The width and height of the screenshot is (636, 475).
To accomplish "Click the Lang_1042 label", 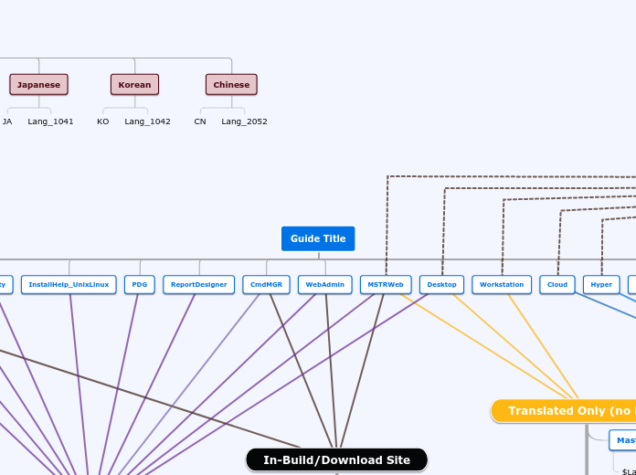I will point(147,121).
